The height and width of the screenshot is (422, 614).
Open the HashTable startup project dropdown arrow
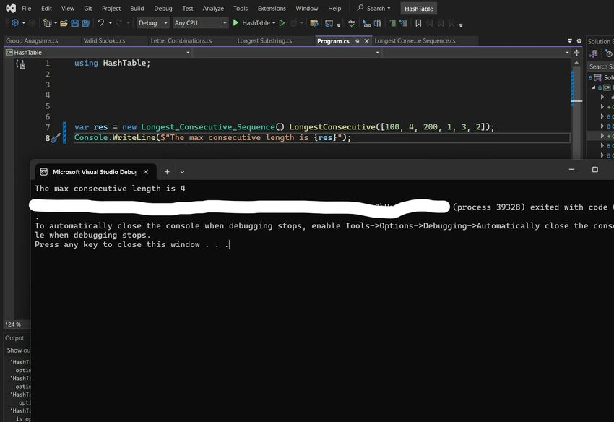coord(274,23)
